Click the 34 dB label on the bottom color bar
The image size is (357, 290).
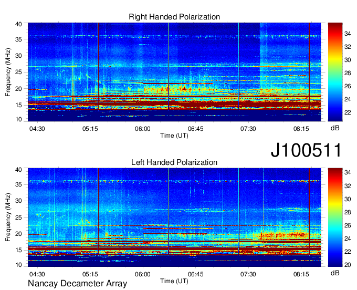[x=348, y=172]
